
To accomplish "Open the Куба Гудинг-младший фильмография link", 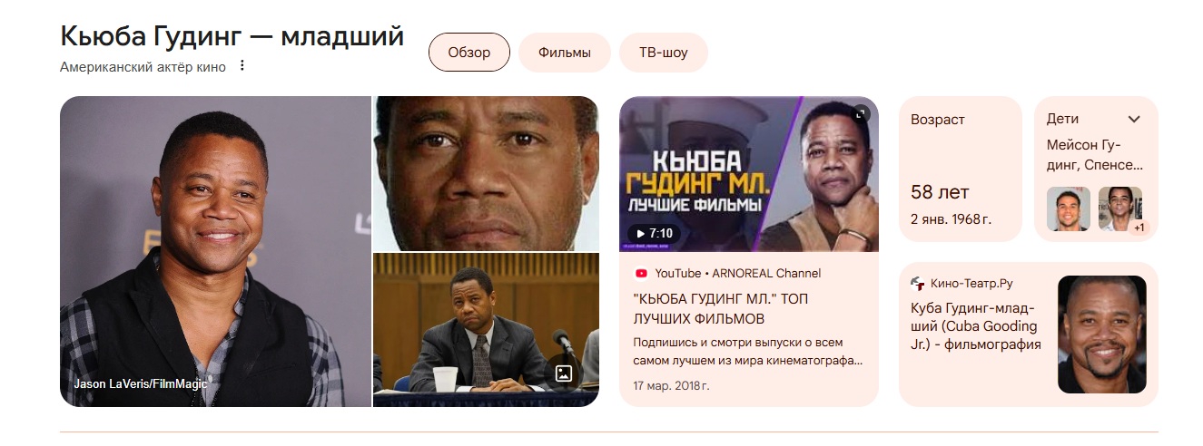I will (976, 326).
